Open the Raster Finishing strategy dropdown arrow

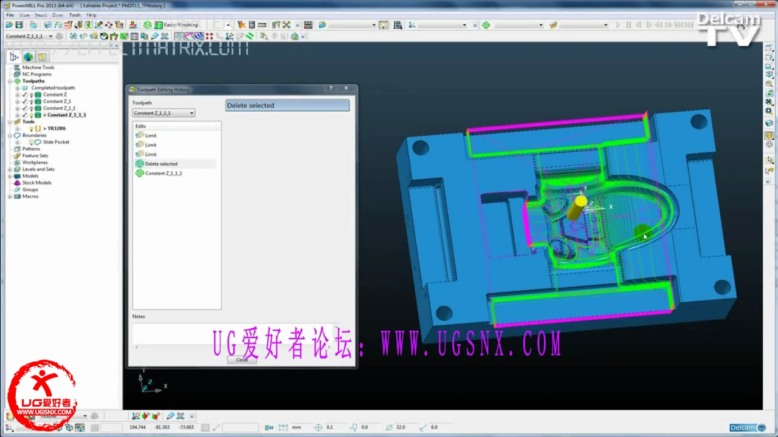click(228, 25)
